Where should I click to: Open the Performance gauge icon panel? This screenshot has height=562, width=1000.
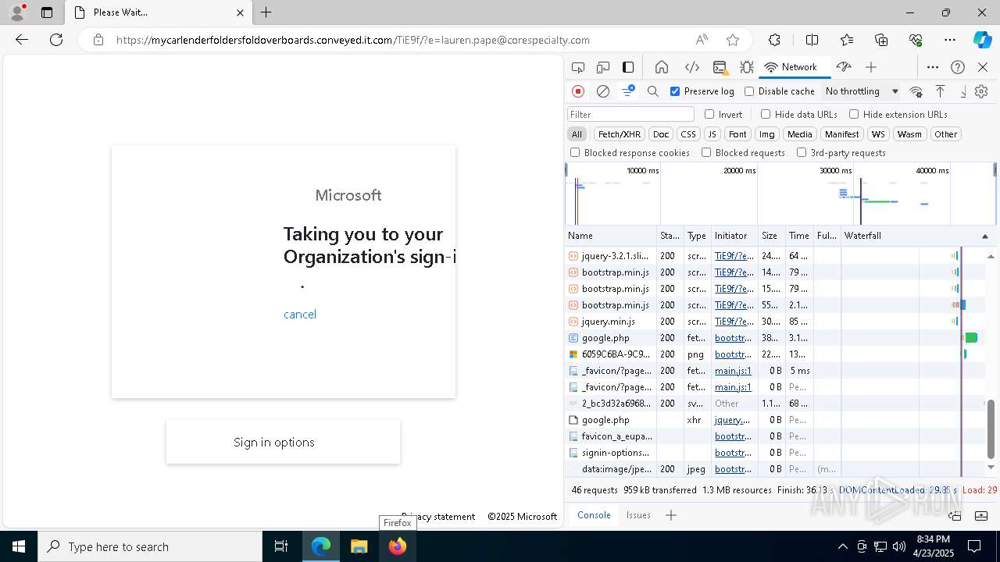[843, 67]
